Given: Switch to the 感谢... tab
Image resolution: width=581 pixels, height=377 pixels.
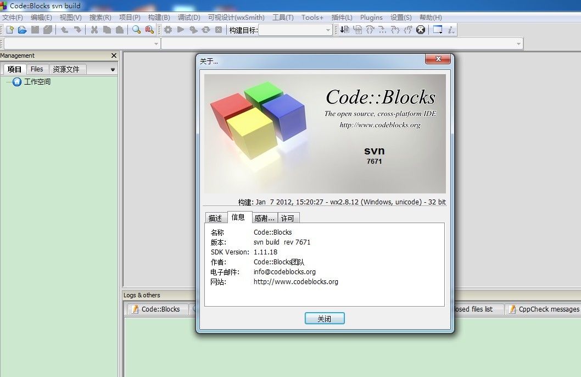Looking at the screenshot, I should pos(265,218).
